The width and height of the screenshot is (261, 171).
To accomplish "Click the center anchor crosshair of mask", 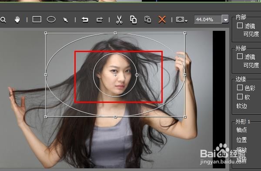I will [x=115, y=75].
